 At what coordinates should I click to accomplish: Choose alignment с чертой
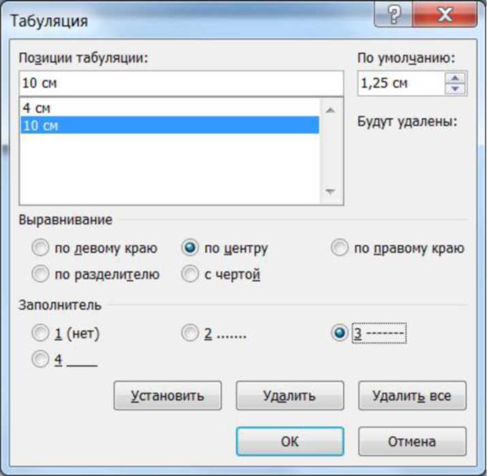(x=190, y=274)
